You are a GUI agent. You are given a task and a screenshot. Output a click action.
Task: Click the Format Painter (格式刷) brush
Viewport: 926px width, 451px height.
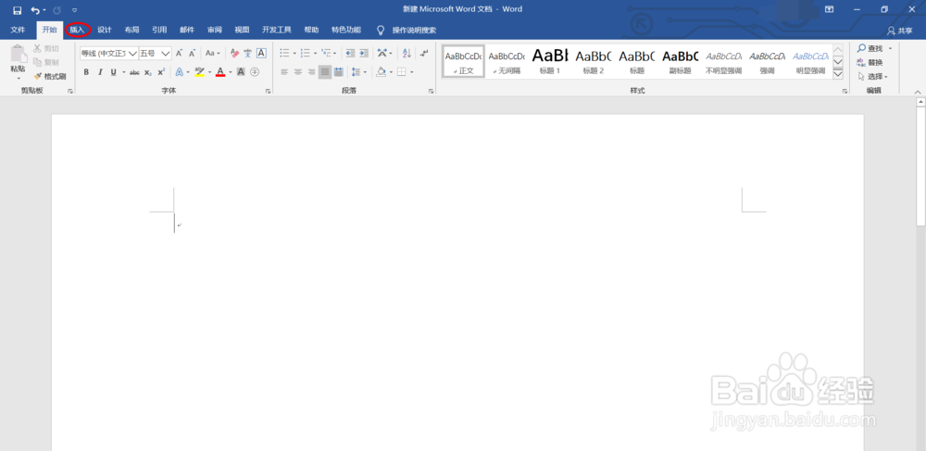click(50, 76)
